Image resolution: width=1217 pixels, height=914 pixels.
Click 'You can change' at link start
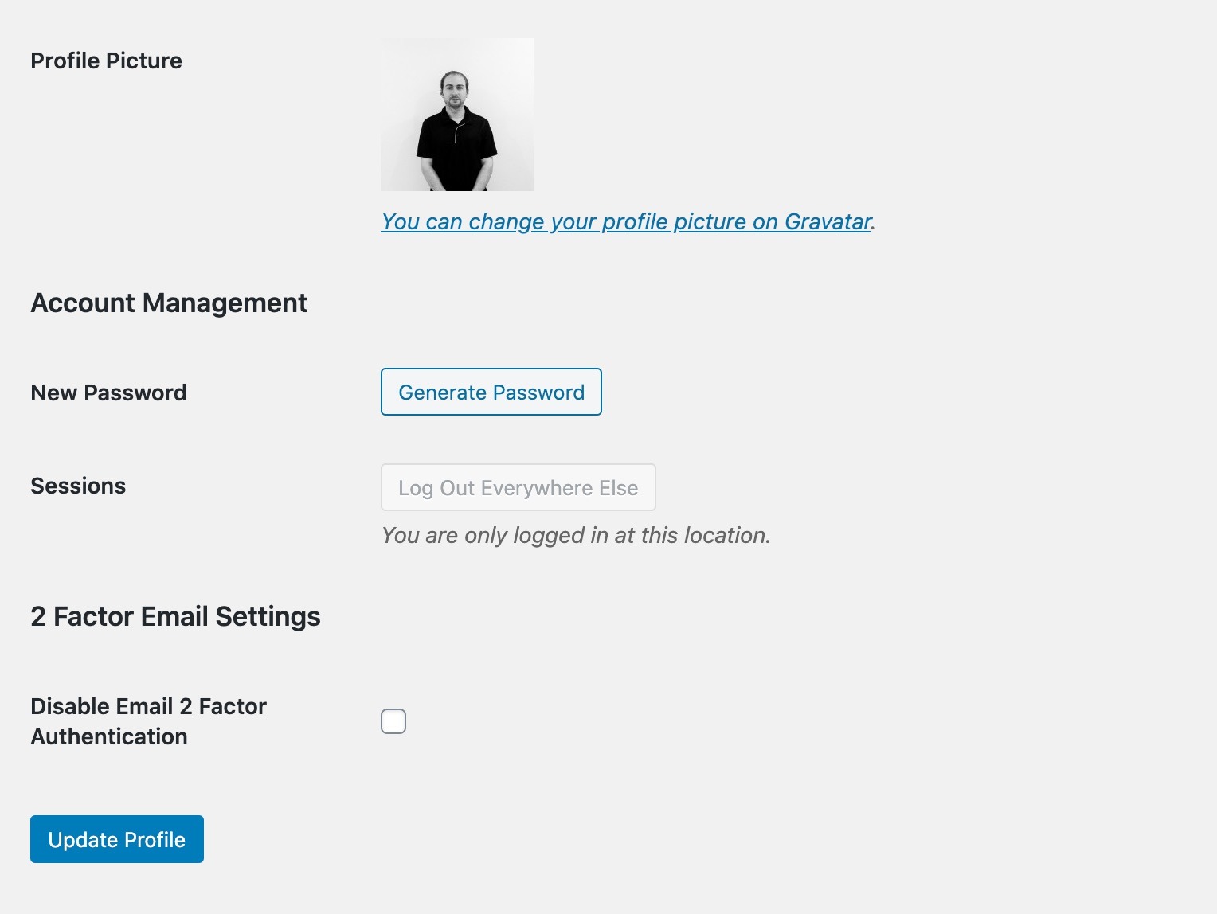422,221
